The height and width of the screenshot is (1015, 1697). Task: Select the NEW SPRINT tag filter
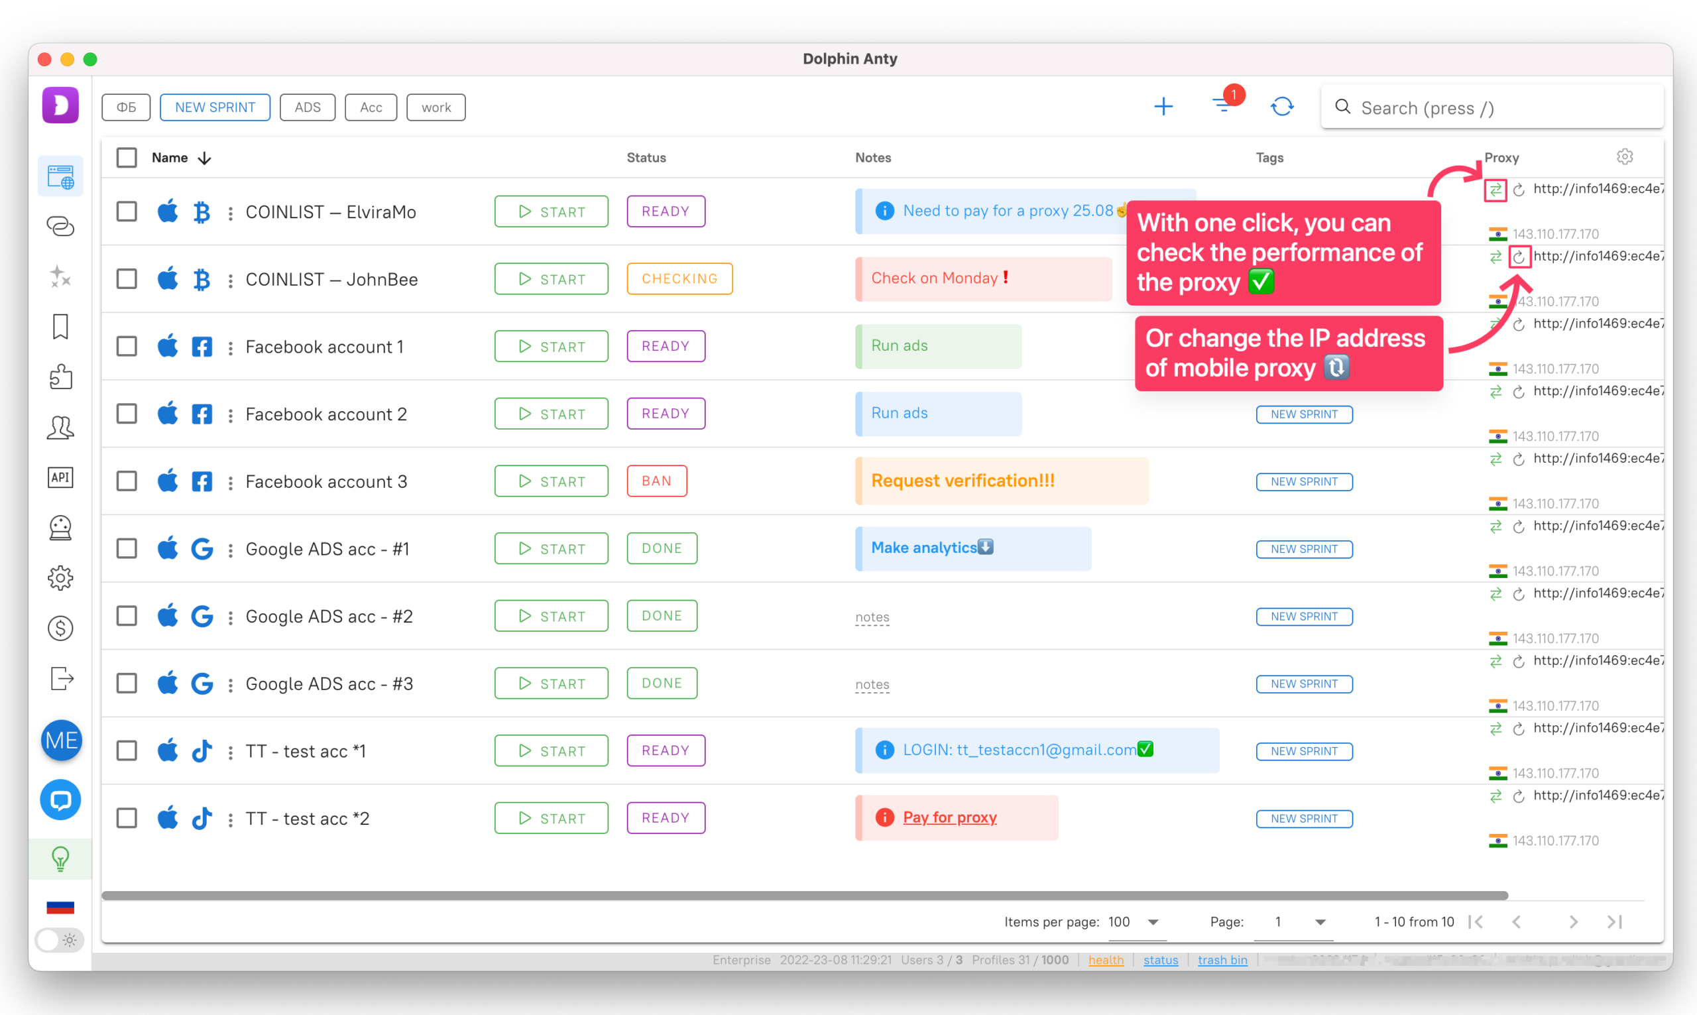click(215, 107)
